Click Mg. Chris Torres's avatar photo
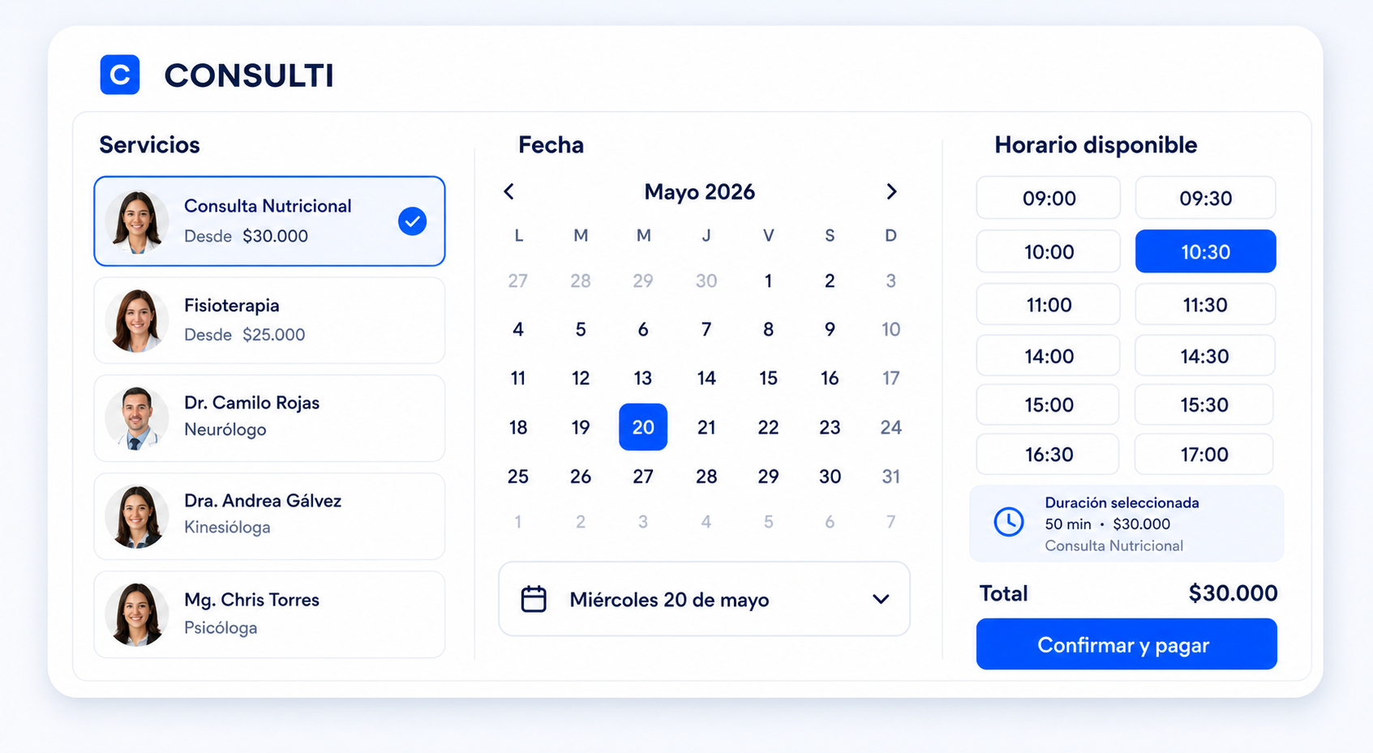This screenshot has width=1373, height=753. (x=136, y=614)
